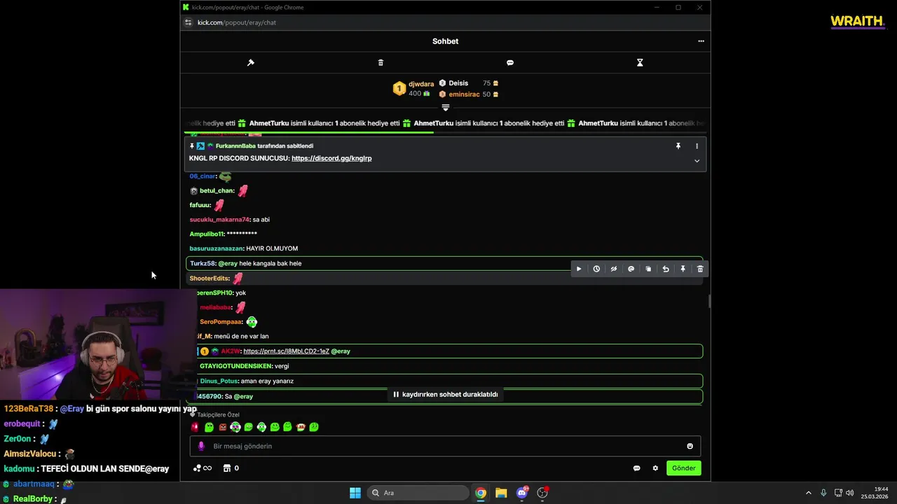Open the trash can tab icon

click(x=381, y=62)
